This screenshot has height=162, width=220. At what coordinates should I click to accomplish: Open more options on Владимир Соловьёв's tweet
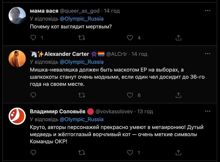coord(208,111)
